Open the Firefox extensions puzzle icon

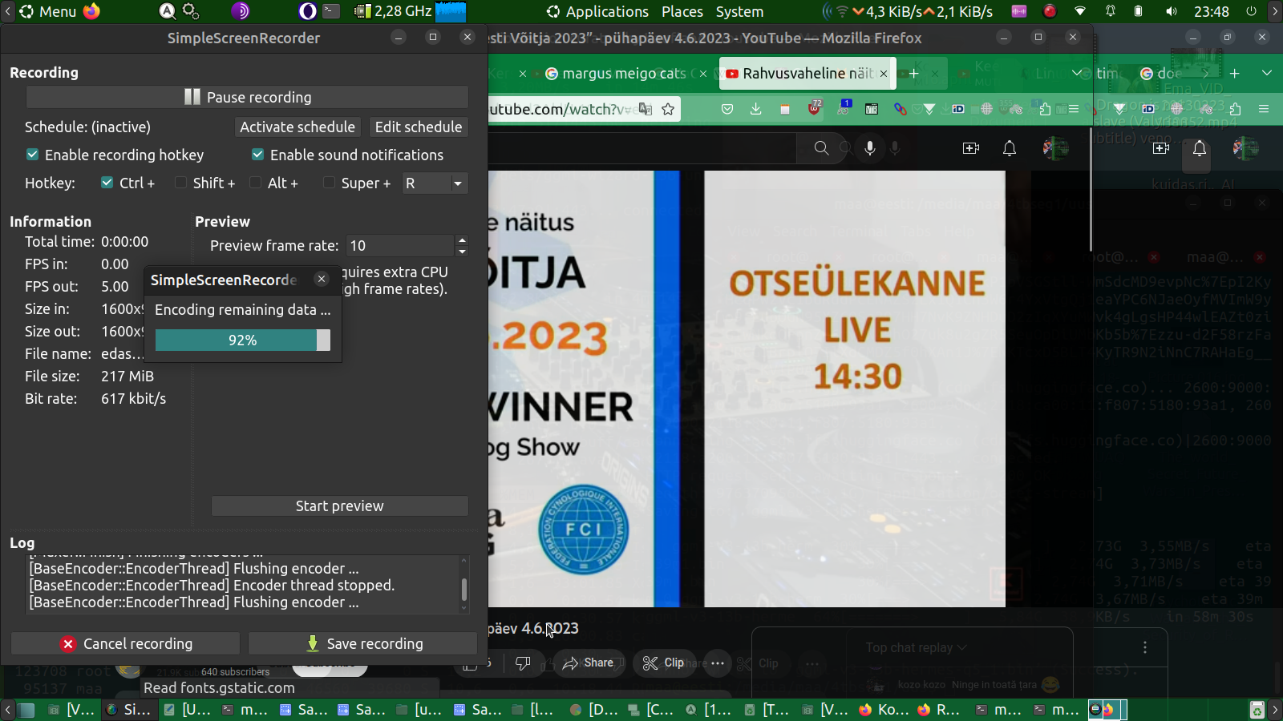tap(1045, 109)
